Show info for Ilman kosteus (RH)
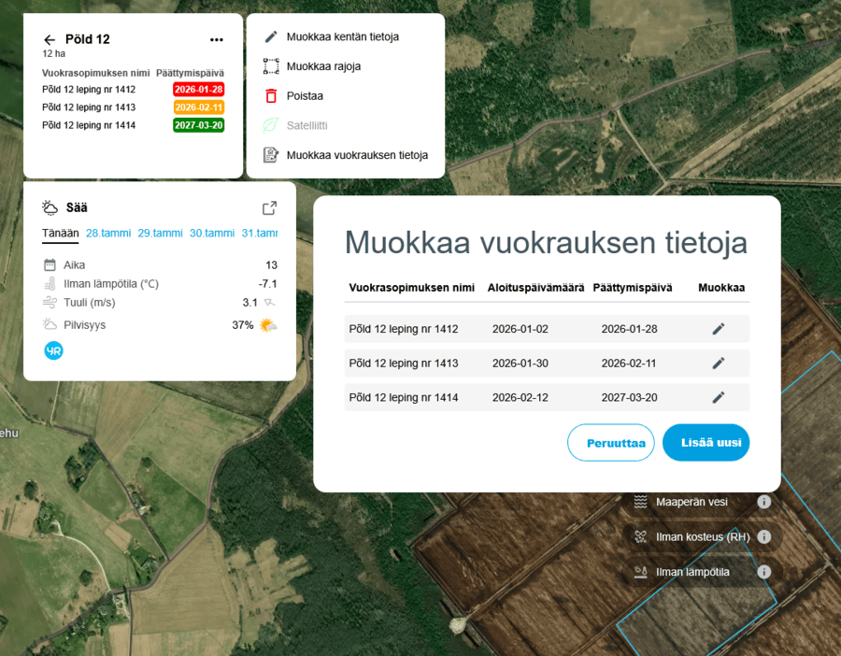841x656 pixels. pyautogui.click(x=763, y=537)
